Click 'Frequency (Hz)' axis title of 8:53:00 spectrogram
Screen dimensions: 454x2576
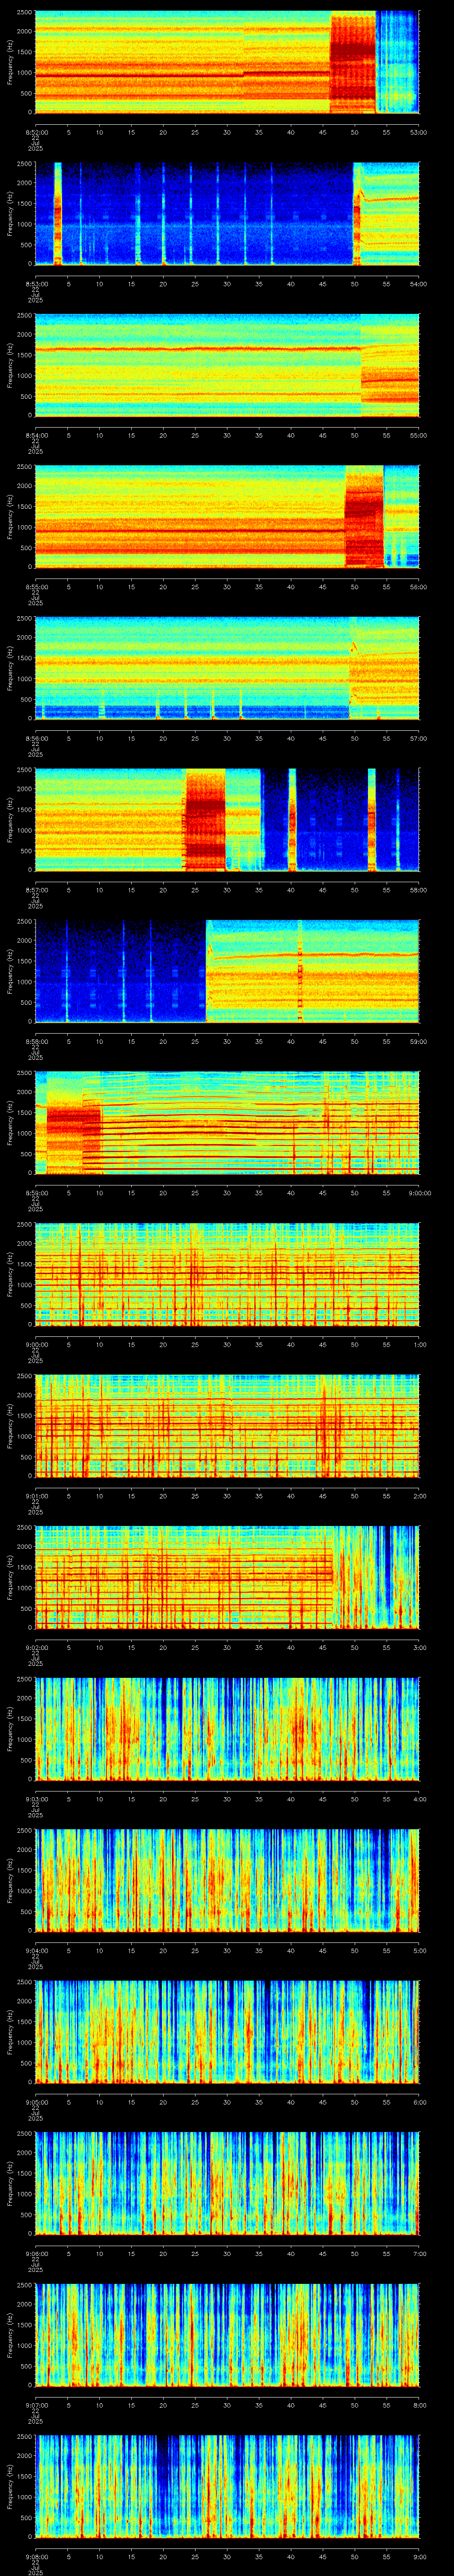tap(10, 213)
